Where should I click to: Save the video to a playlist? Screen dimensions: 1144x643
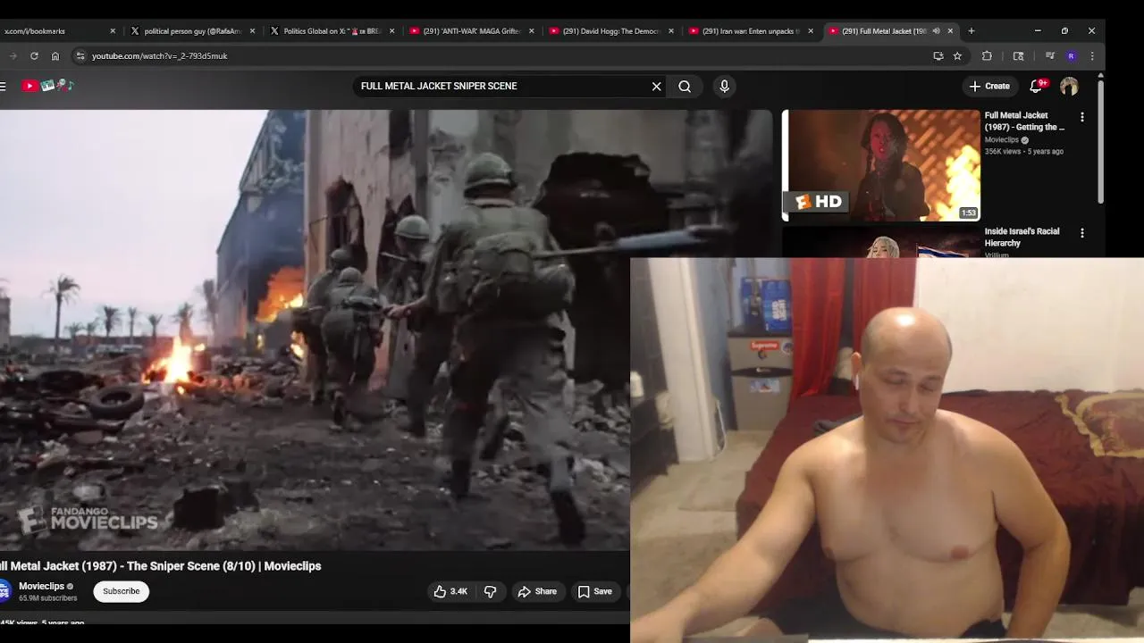(x=595, y=591)
